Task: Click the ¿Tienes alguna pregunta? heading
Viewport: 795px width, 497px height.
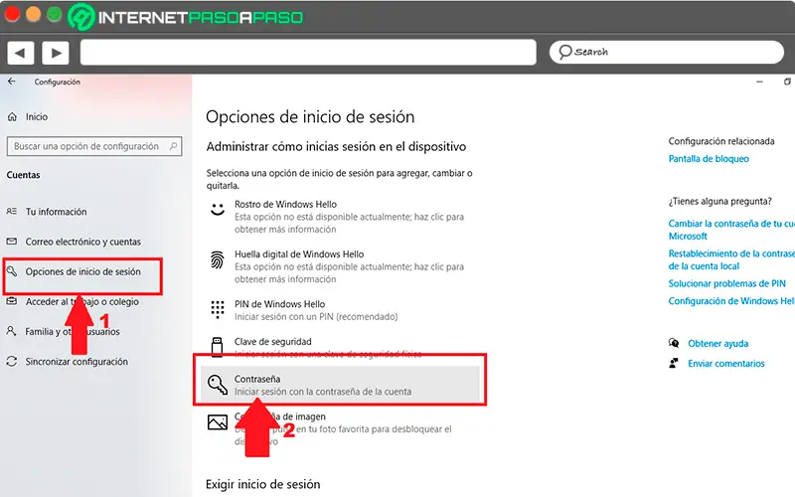Action: click(x=719, y=202)
